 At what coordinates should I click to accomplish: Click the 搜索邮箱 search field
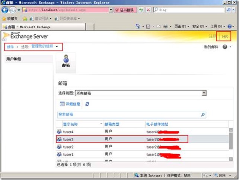coord(129,115)
